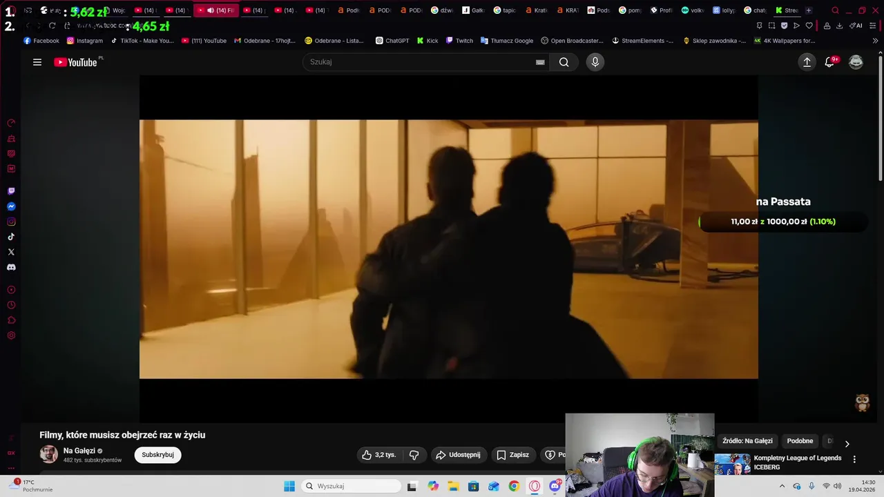Image resolution: width=884 pixels, height=497 pixels.
Task: Open the on-screen keyboard icon in search box
Action: point(540,62)
